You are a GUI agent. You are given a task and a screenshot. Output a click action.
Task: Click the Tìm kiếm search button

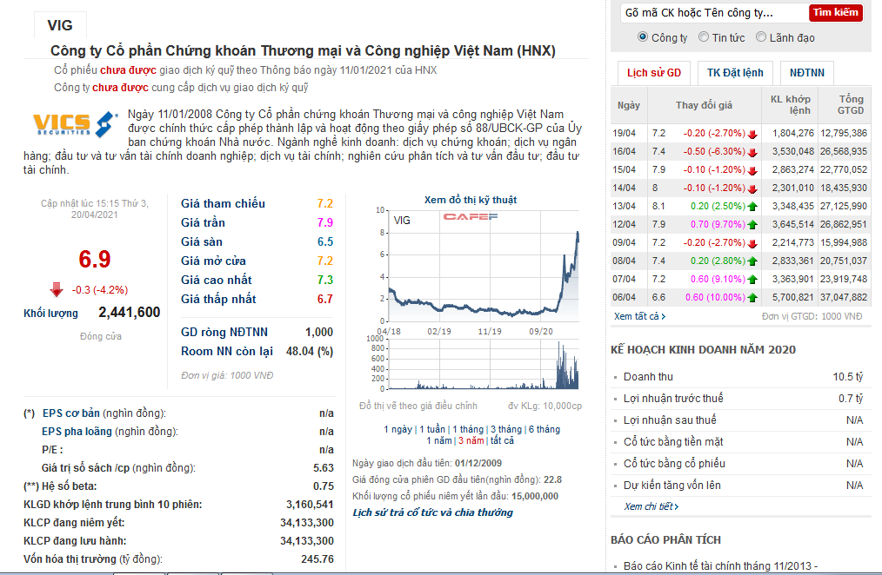(x=835, y=12)
